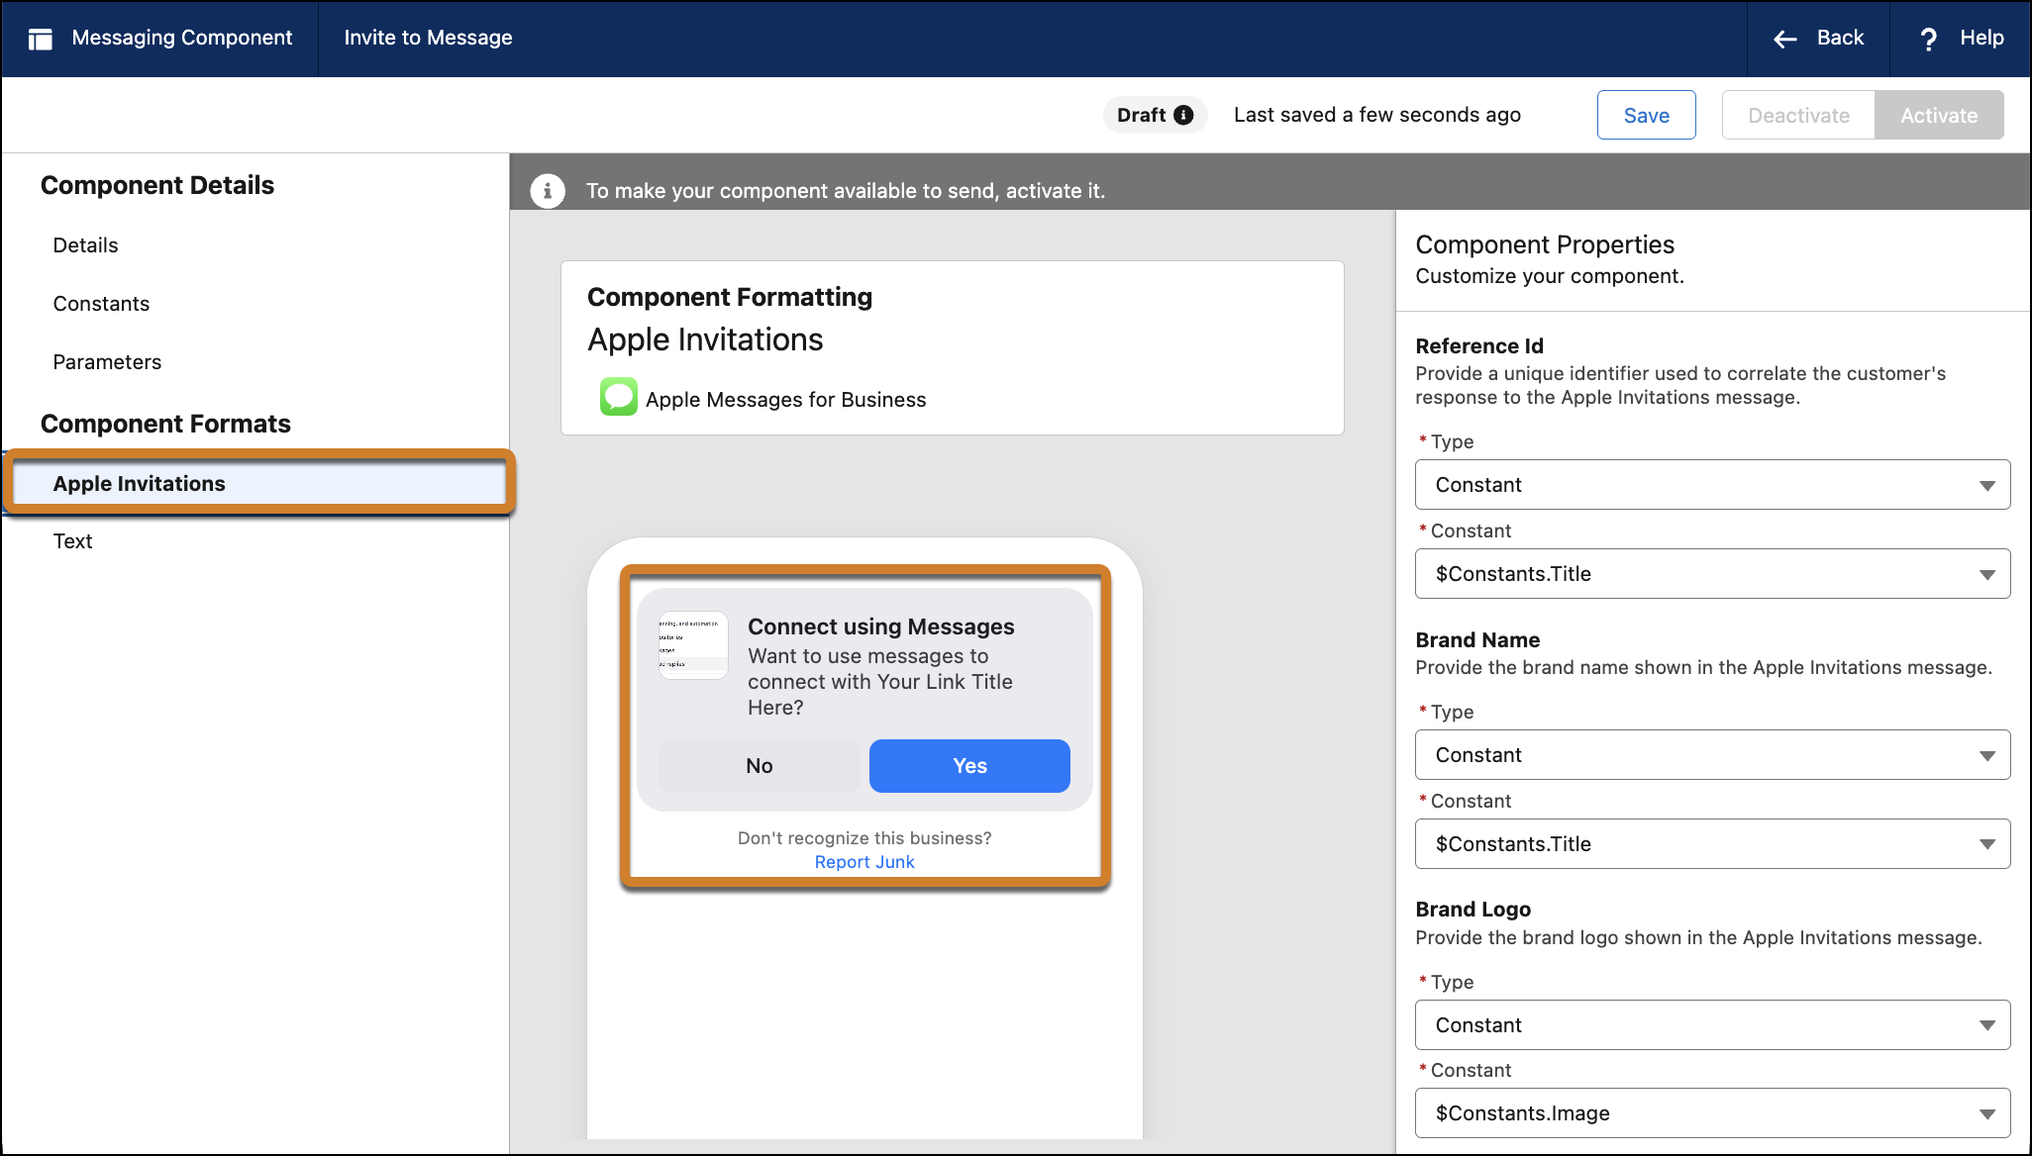Click the Back arrow icon
Image resolution: width=2032 pixels, height=1156 pixels.
(1784, 39)
